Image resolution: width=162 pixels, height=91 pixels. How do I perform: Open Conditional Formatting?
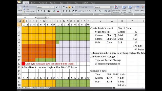coord(116,9)
